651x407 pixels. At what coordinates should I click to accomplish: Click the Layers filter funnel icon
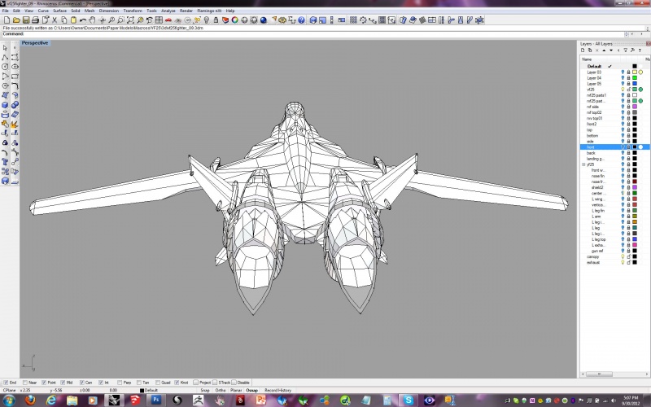click(x=625, y=50)
